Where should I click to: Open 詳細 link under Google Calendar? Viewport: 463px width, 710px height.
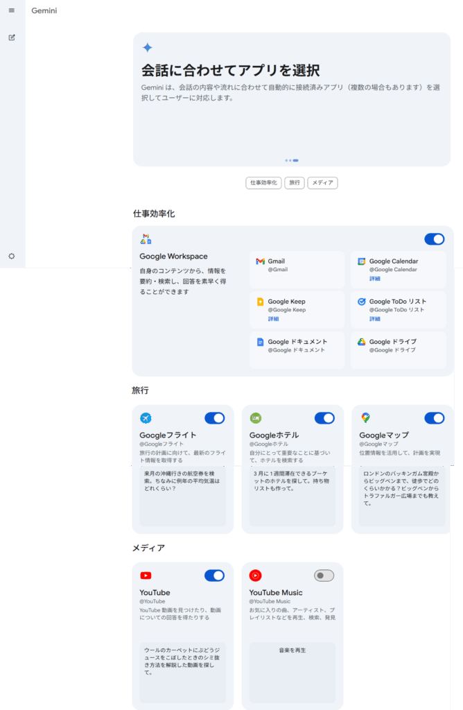375,279
